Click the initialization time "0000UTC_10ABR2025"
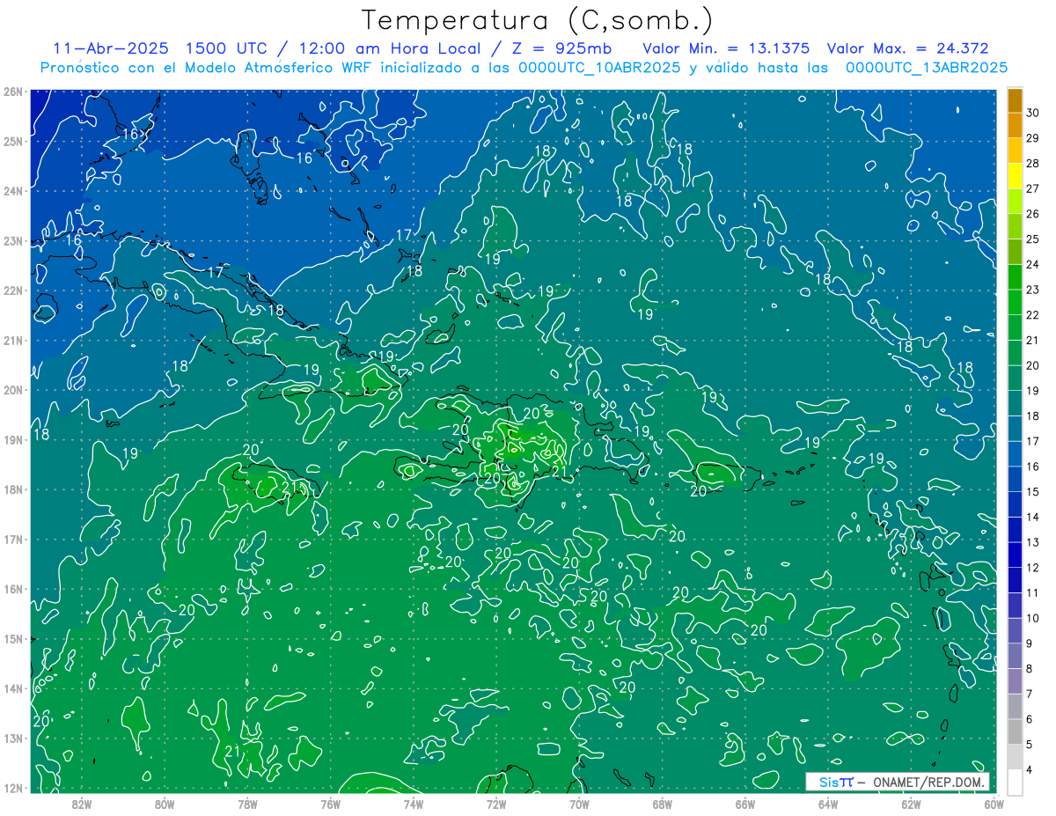The image size is (1056, 816). point(599,68)
